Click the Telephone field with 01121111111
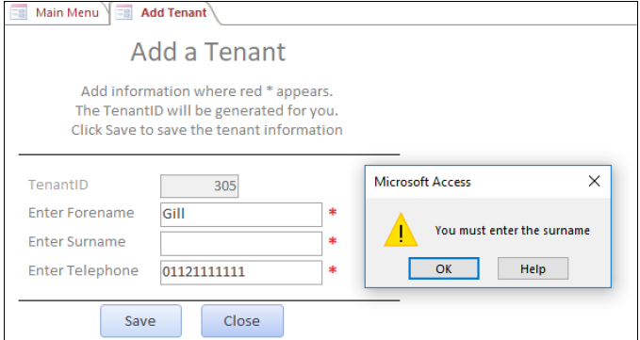Viewport: 640px width, 340px height. 241,272
